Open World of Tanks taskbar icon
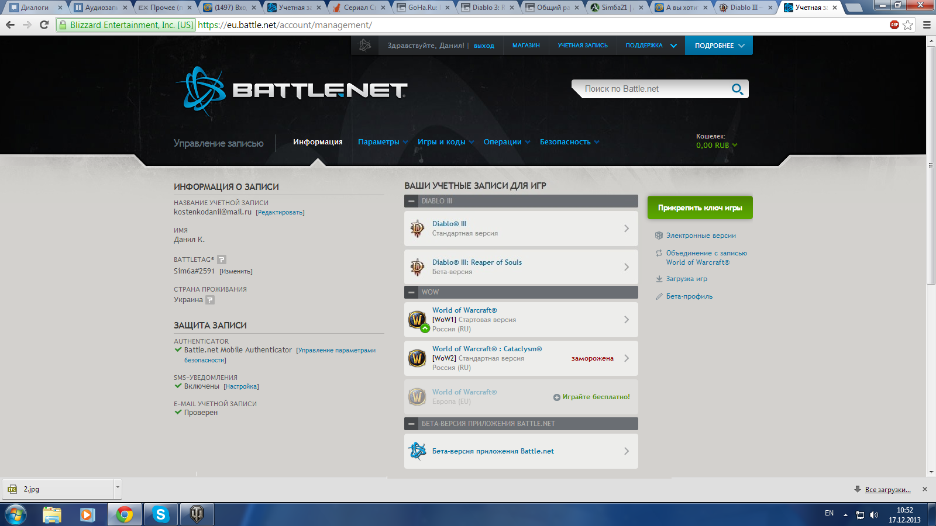936x526 pixels. click(197, 514)
